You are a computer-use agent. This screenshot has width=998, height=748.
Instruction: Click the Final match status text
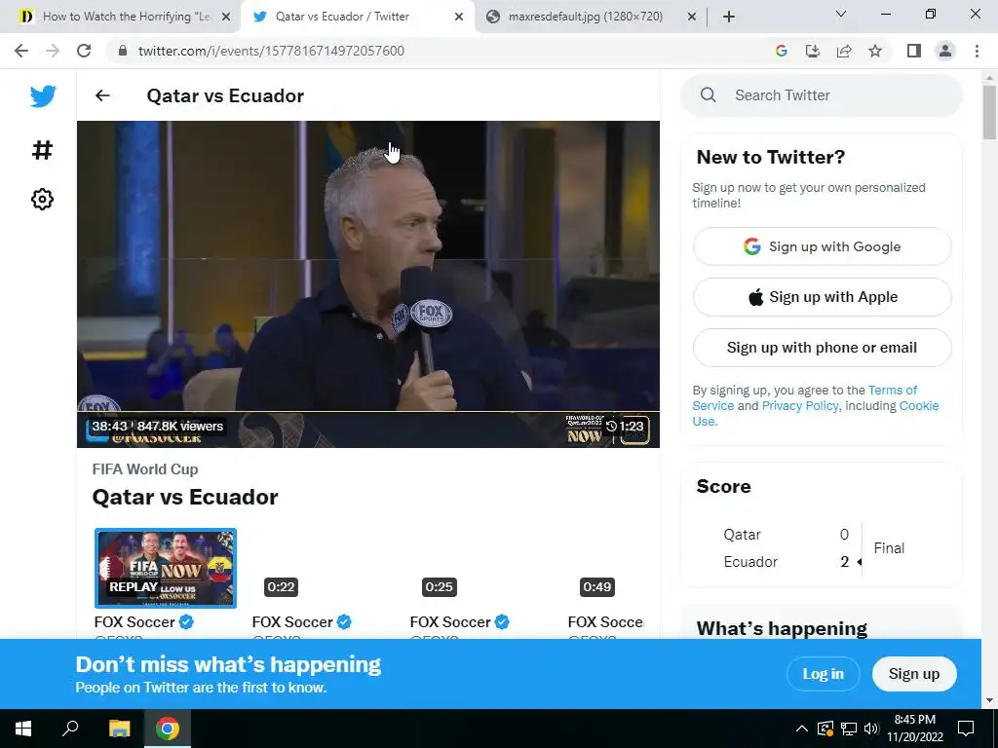pyautogui.click(x=889, y=548)
